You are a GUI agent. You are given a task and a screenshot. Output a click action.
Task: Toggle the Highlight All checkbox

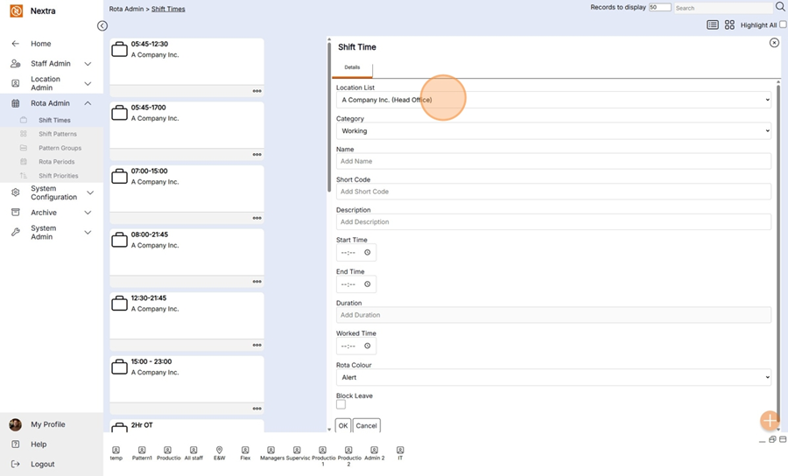coord(783,24)
